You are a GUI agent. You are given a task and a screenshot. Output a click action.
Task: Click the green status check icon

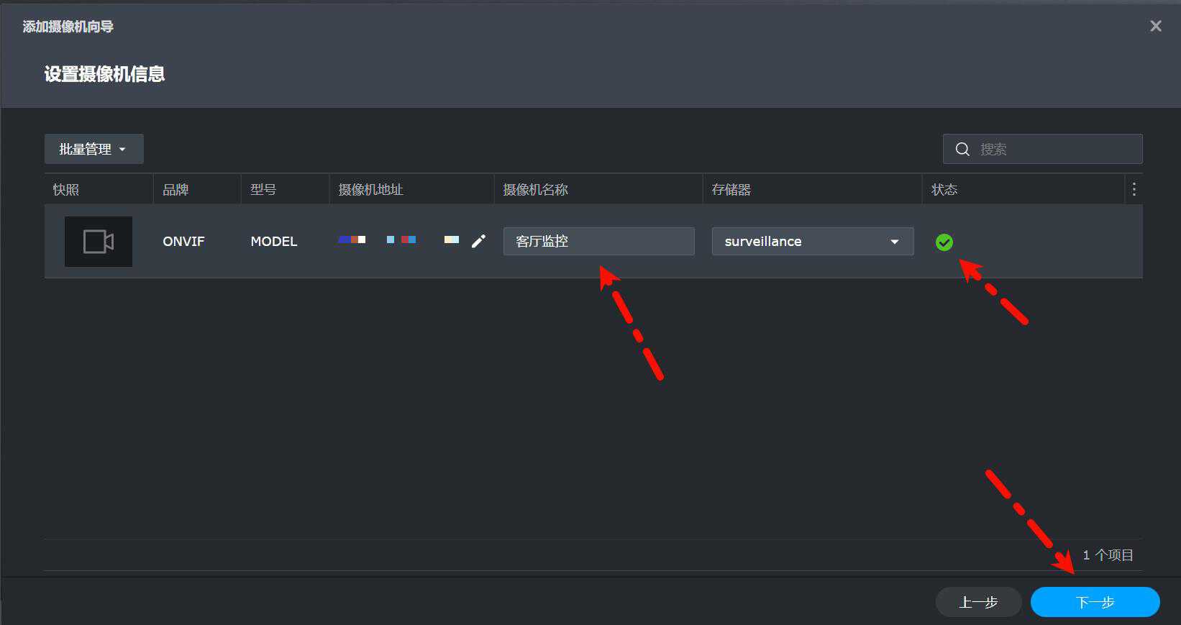pyautogui.click(x=944, y=242)
